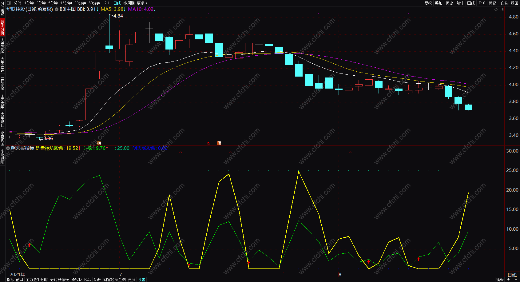The height and width of the screenshot is (282, 520).
Task: Click the 窗口 button in bottom bar
Action: [x=19, y=280]
